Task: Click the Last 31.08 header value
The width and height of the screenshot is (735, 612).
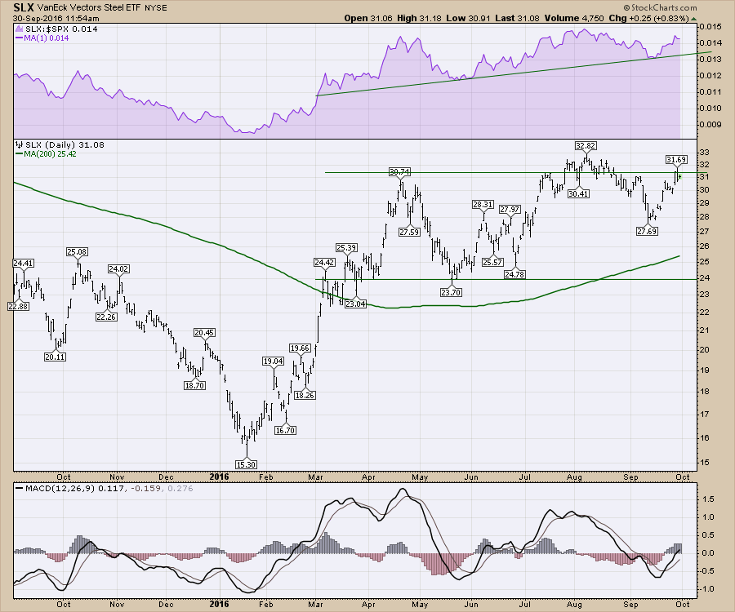Action: [517, 18]
